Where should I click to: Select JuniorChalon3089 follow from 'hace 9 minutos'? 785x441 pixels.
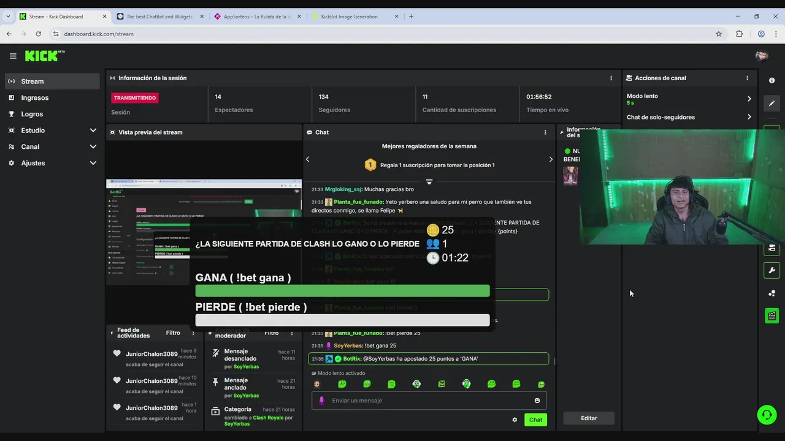(155, 358)
